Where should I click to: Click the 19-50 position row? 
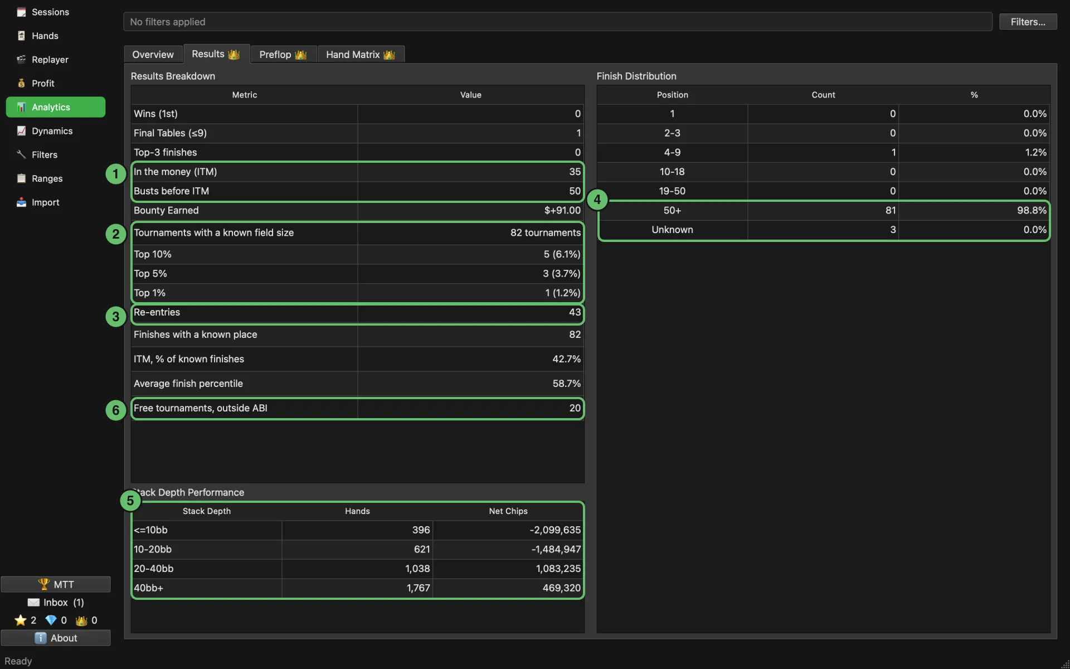(824, 191)
